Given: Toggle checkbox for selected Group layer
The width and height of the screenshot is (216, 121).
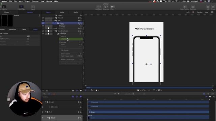Looking at the screenshot, I should pos(43,23).
